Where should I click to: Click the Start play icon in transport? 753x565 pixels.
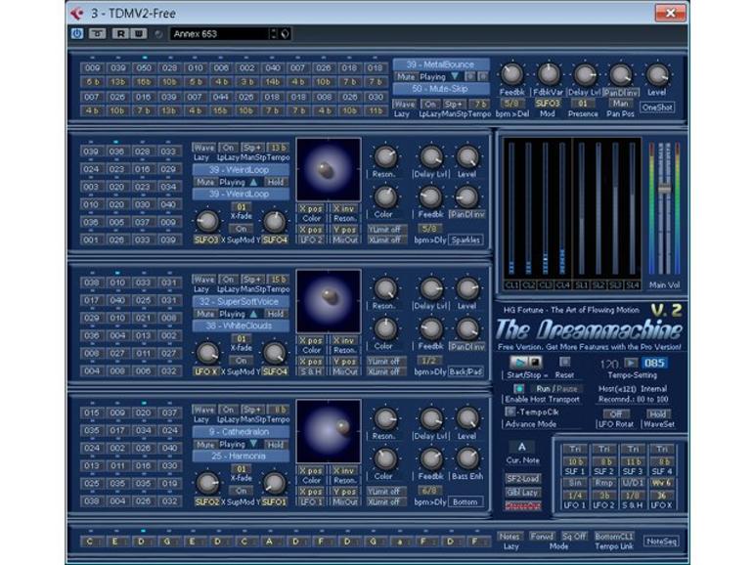tap(517, 362)
